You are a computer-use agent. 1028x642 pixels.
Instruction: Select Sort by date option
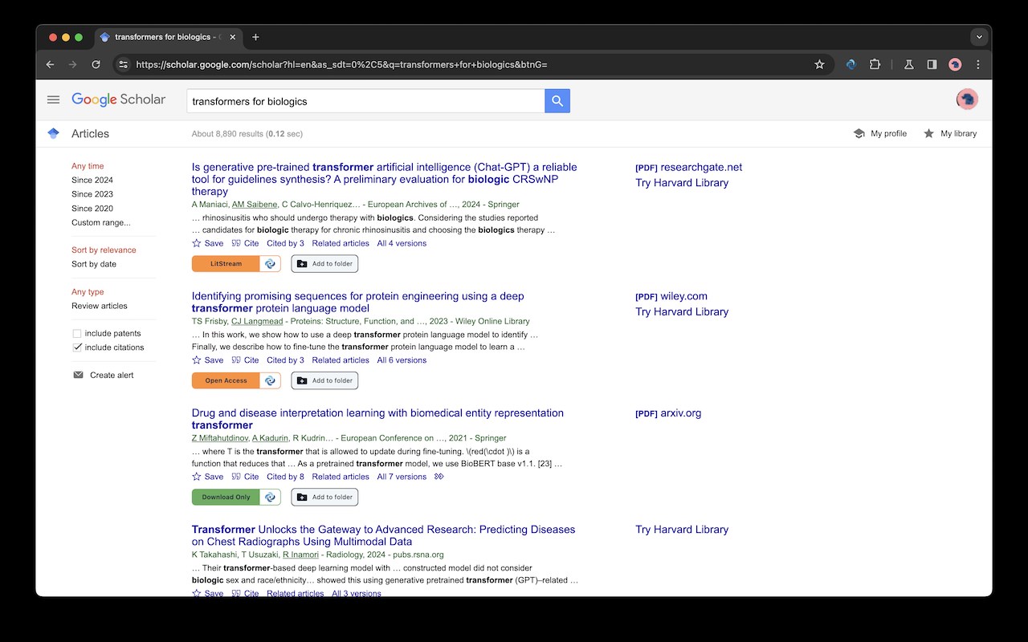coord(94,264)
